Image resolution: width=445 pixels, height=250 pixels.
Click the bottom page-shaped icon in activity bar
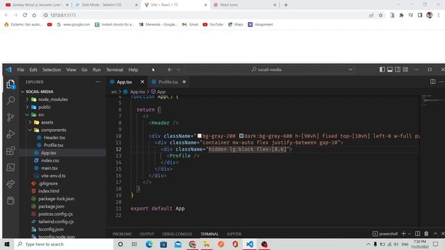point(11,201)
